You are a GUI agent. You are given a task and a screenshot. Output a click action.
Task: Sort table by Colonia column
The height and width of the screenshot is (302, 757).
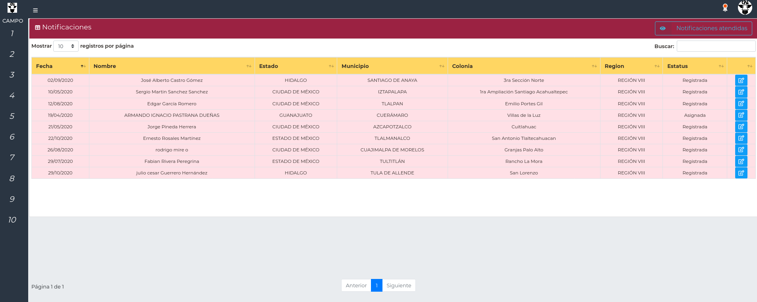click(524, 66)
